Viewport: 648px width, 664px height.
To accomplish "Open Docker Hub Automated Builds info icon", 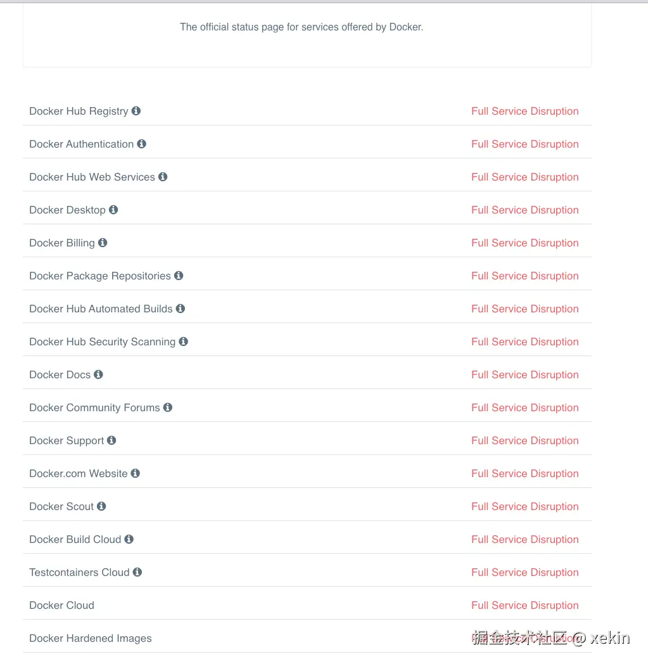I will 181,309.
